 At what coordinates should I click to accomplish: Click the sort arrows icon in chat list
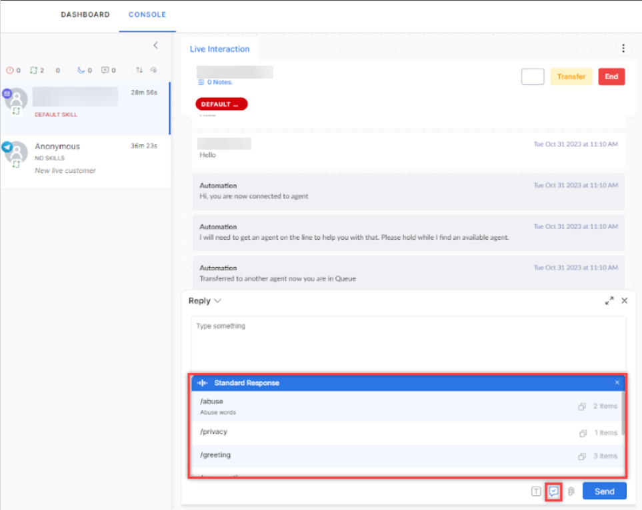(x=139, y=70)
